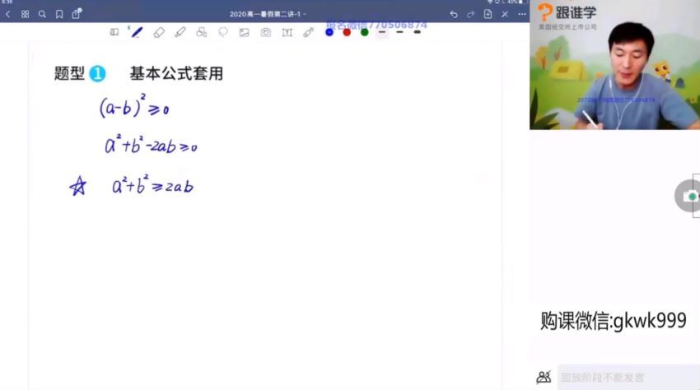Pick the green pen color
Viewport: 700px width, 390px height.
click(x=364, y=33)
